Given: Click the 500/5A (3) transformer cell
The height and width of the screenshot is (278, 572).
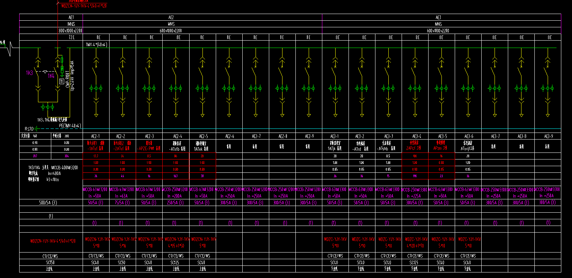Looking at the screenshot, I should point(51,203).
